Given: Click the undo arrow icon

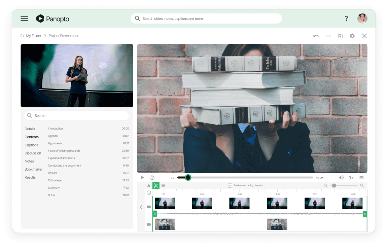Looking at the screenshot, I should tap(316, 36).
